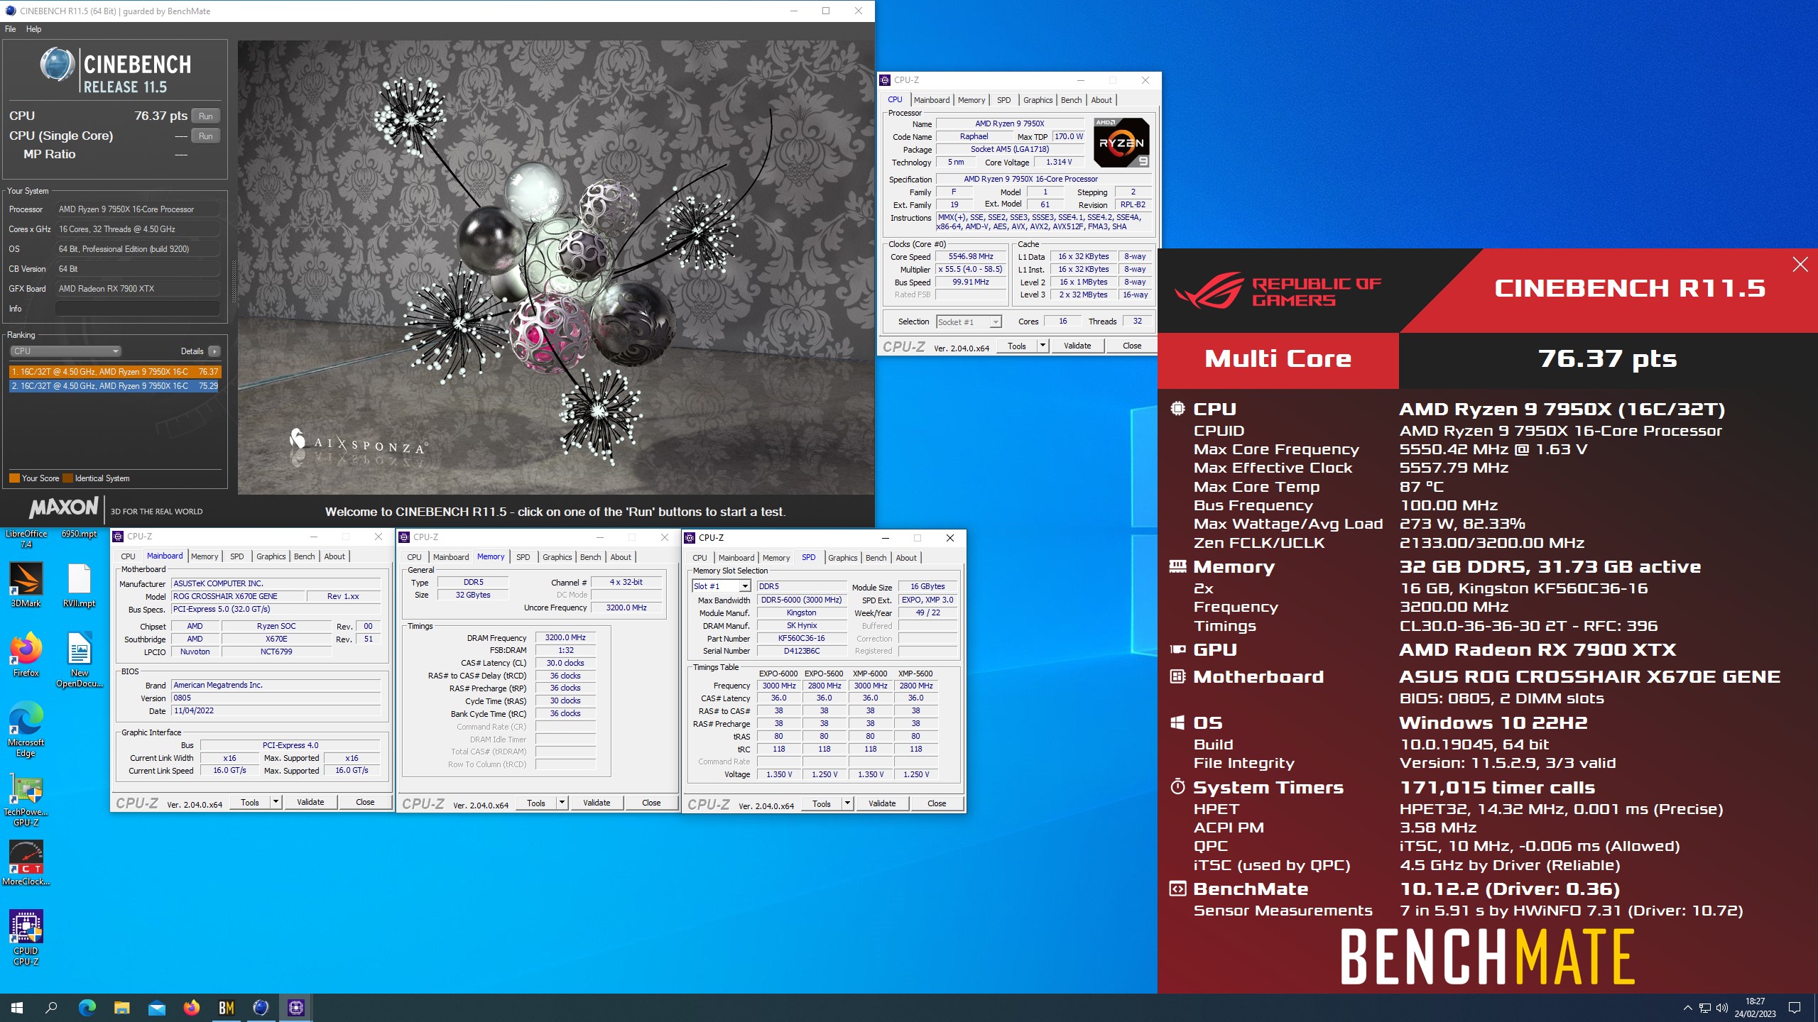Open the 6950.mpt desktop file

pyautogui.click(x=79, y=534)
